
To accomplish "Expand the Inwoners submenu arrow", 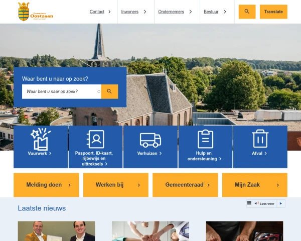I will pyautogui.click(x=145, y=12).
